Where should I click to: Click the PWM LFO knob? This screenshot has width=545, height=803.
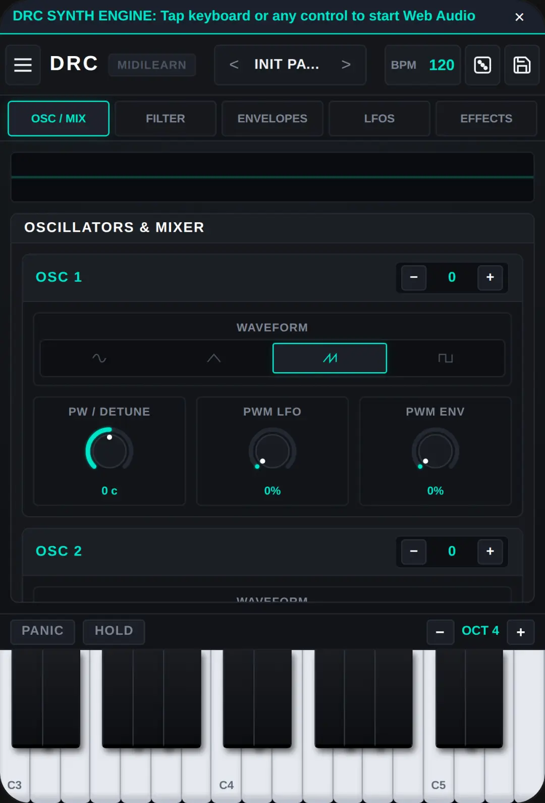pos(272,449)
